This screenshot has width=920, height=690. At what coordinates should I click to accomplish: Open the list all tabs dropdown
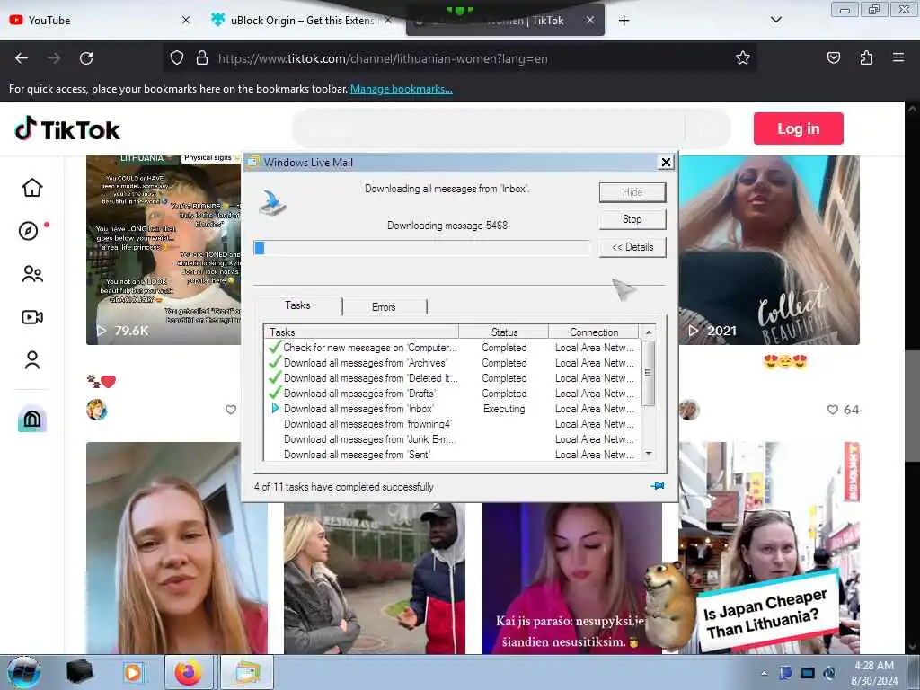tap(775, 20)
